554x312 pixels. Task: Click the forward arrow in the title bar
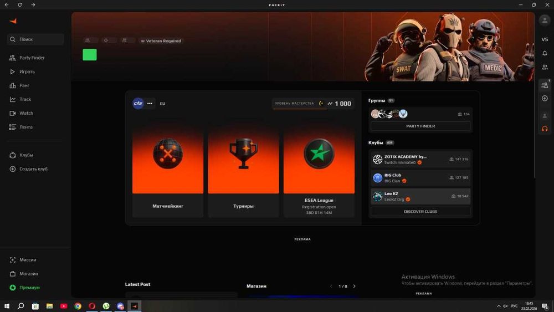[33, 4]
